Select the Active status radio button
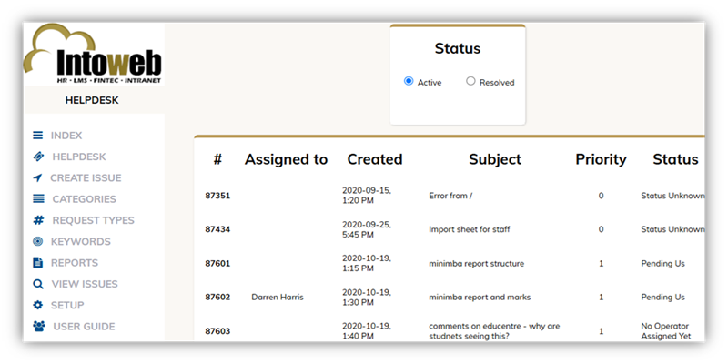This screenshot has height=364, width=728. [x=409, y=81]
